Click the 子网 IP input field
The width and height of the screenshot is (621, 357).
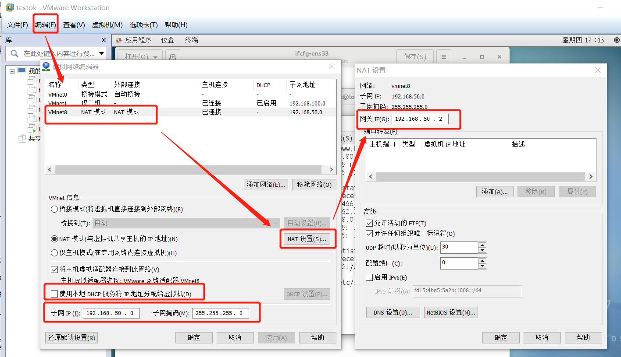(x=111, y=313)
